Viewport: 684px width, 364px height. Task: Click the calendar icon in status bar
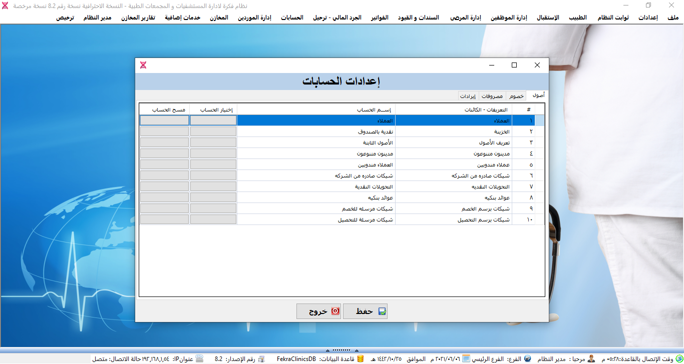tap(466, 359)
